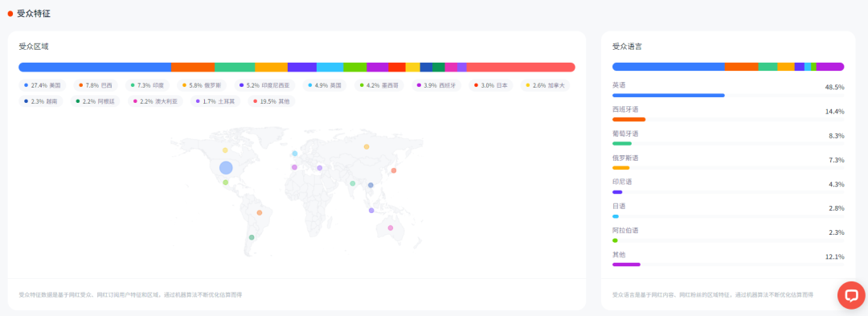Select the Brazil dot on the map
The image size is (868, 316).
[x=259, y=212]
